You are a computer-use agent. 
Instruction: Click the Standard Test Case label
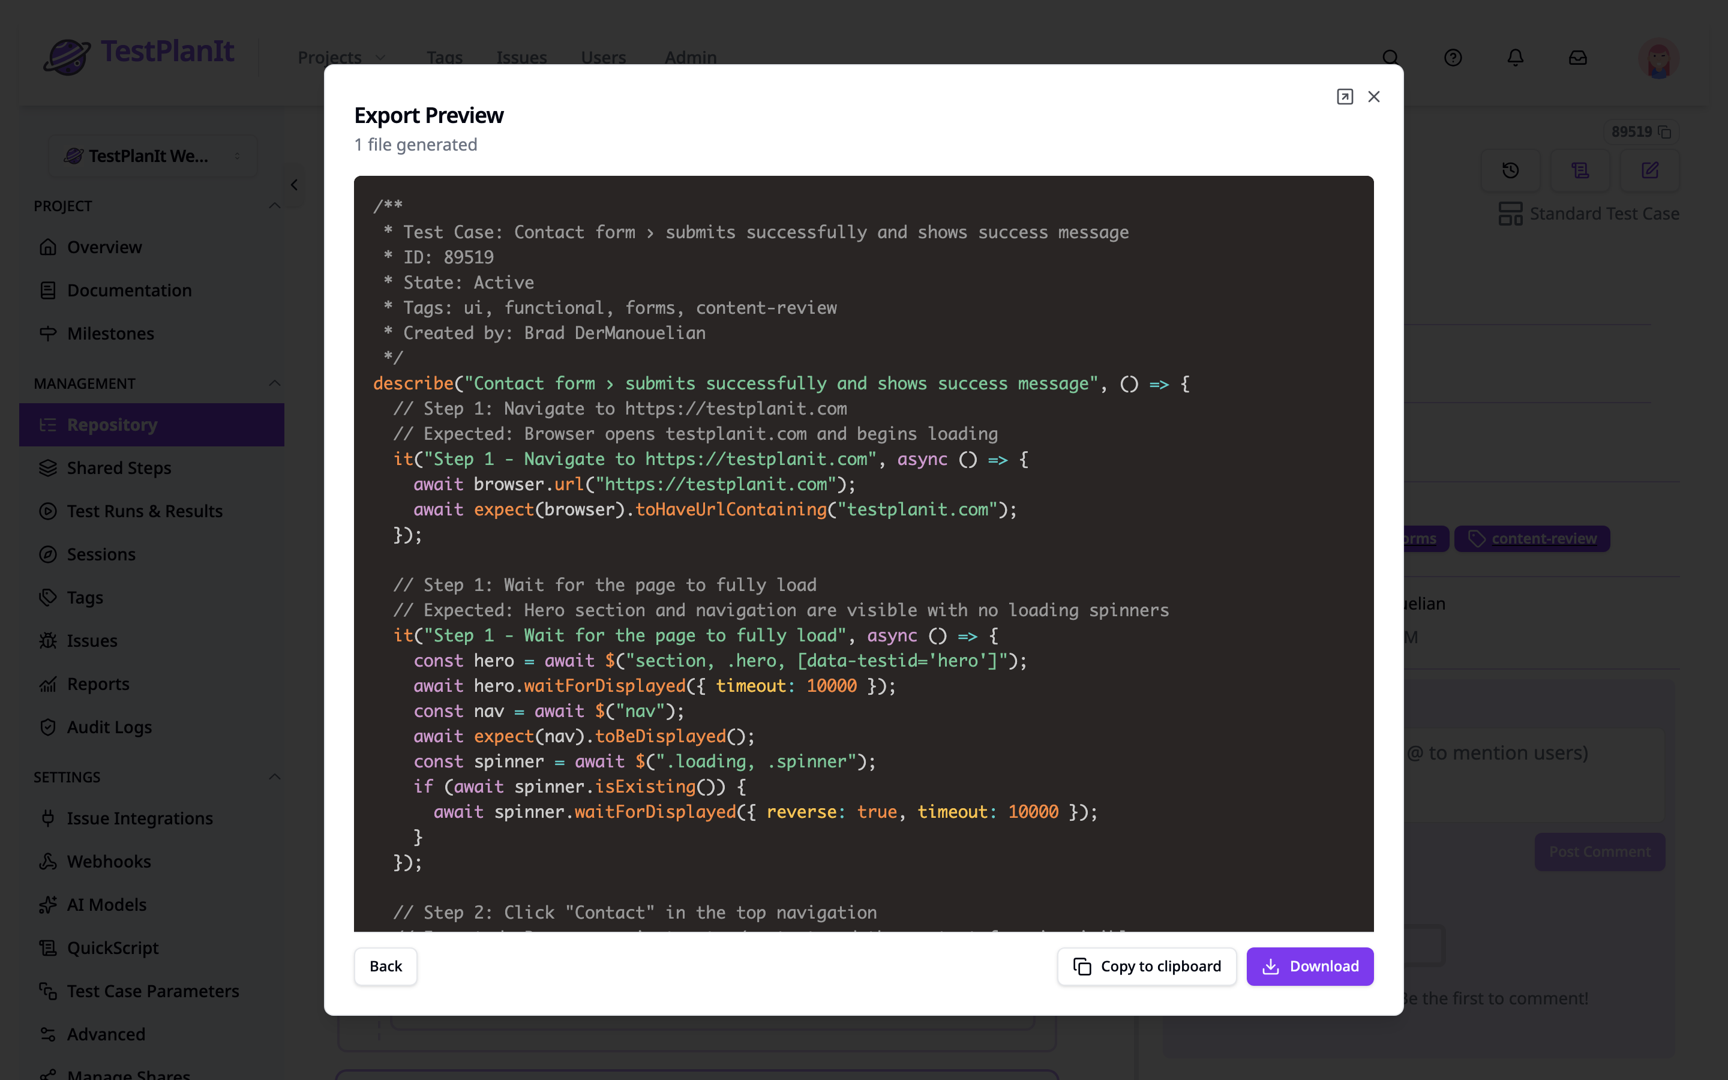click(x=1604, y=214)
